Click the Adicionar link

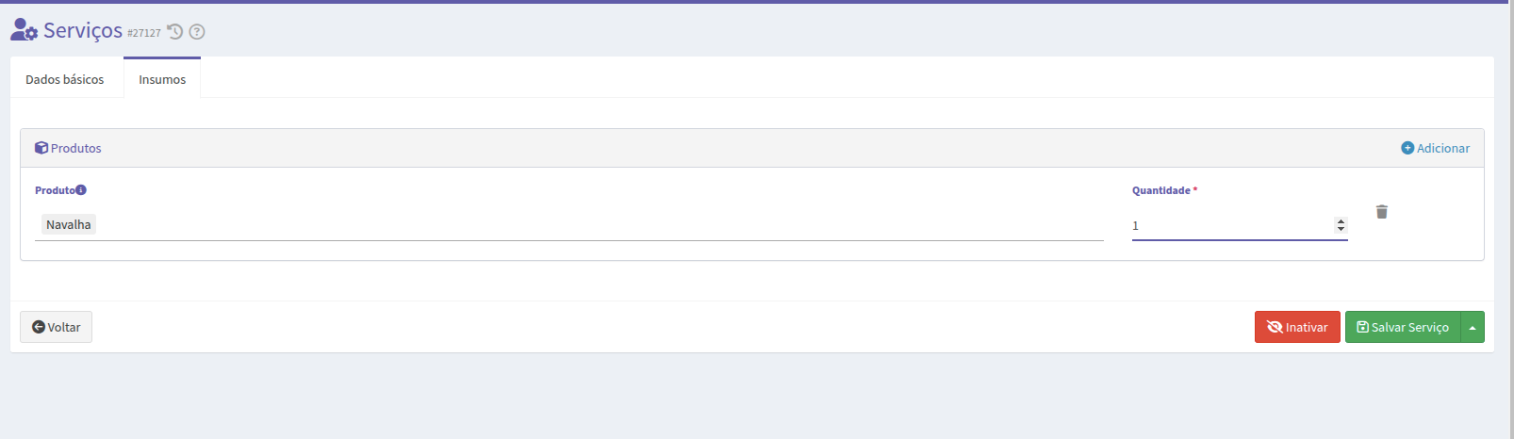(1436, 148)
